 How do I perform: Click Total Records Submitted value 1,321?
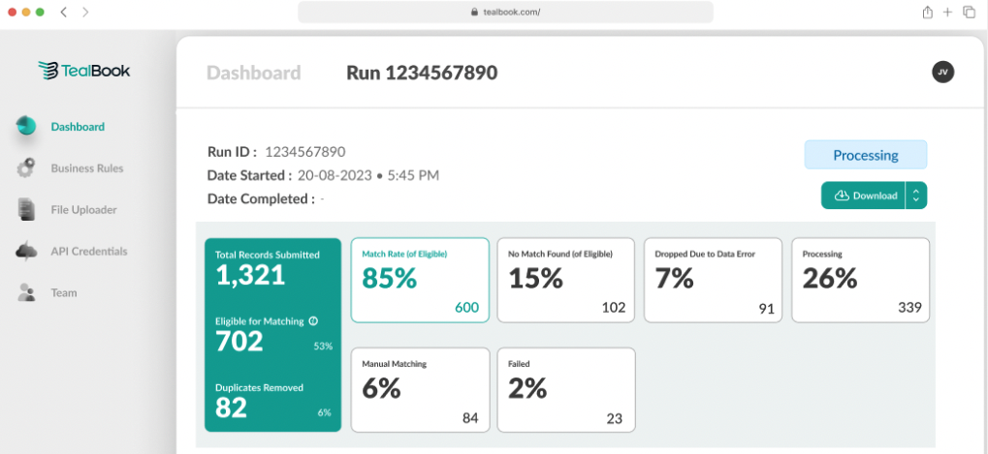click(x=250, y=276)
